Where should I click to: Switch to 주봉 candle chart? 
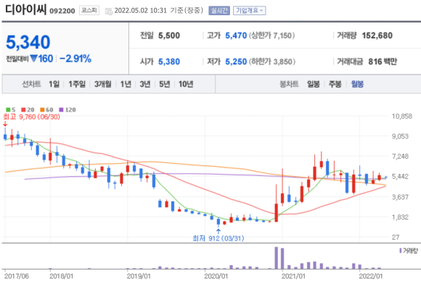(335, 84)
